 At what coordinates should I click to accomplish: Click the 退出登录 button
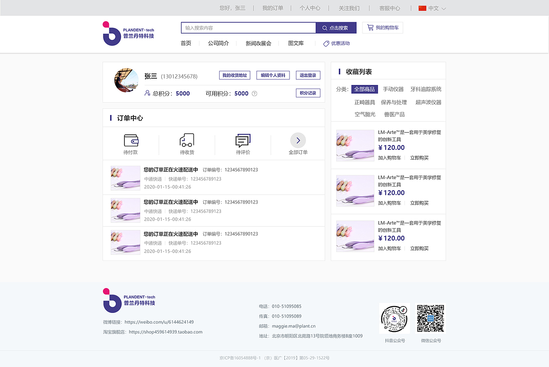point(308,75)
